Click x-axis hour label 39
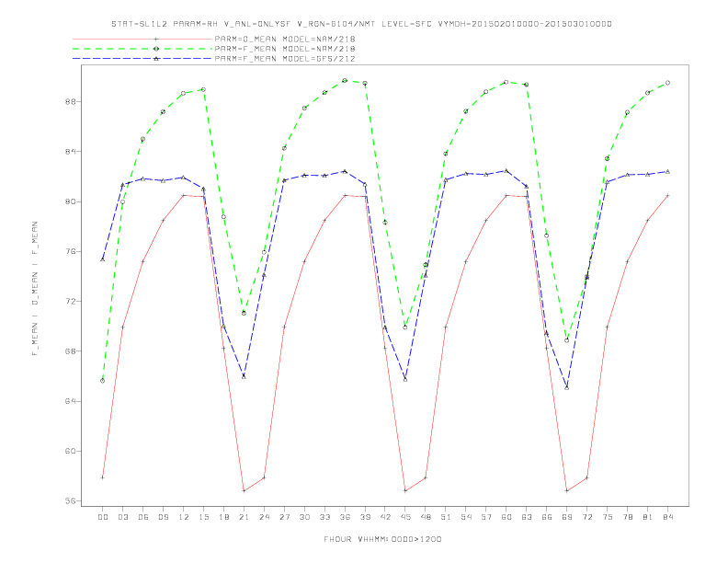This screenshot has height=563, width=728. coord(365,517)
